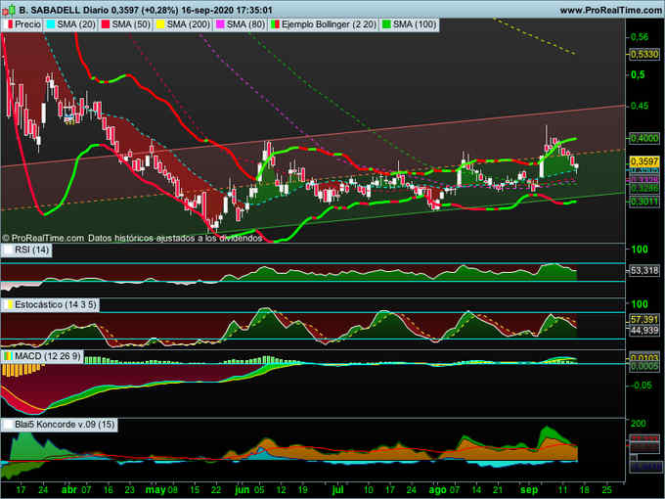
Task: Click the highlighted 0,3597 current price tag
Action: pos(643,161)
